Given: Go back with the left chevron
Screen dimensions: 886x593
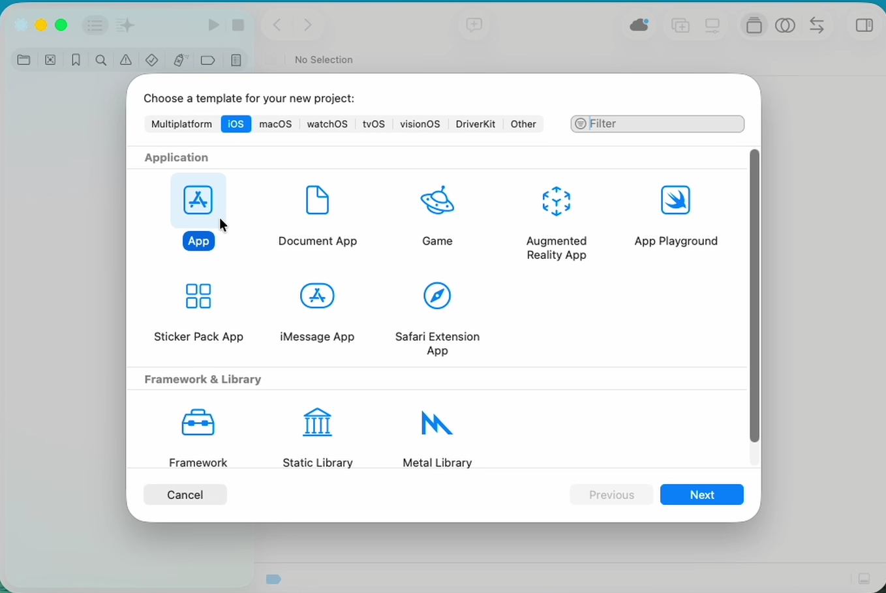Looking at the screenshot, I should [277, 25].
